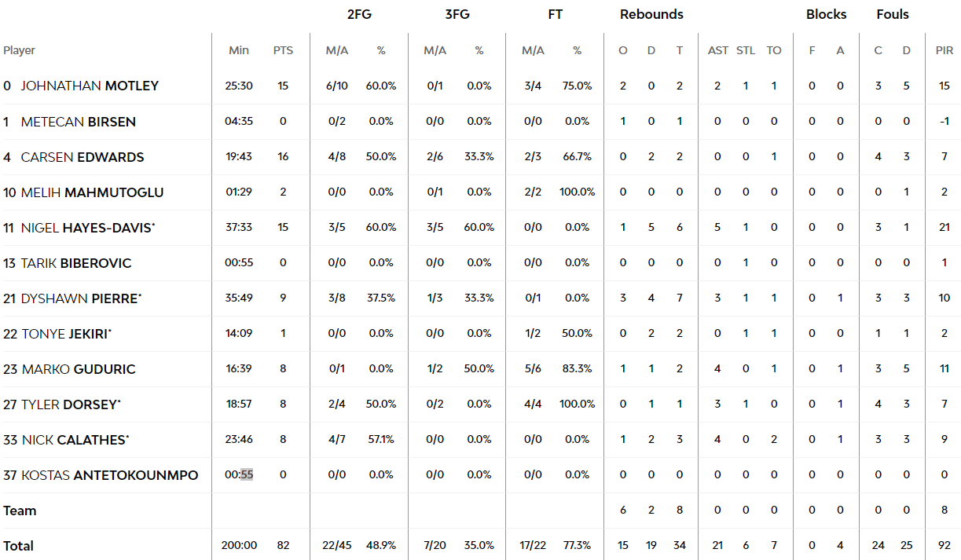Click the PTS column header
Screen dimensions: 961x560
283,50
